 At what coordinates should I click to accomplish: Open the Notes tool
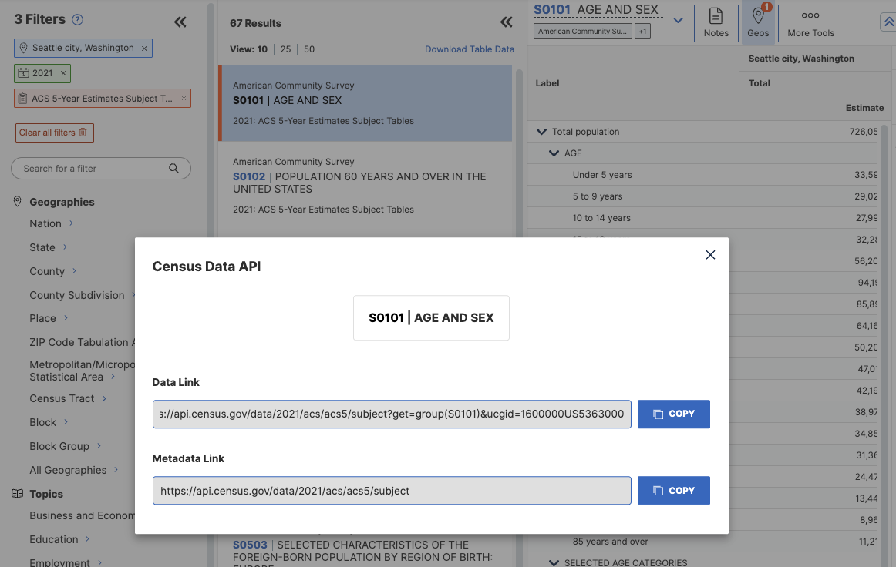point(716,22)
